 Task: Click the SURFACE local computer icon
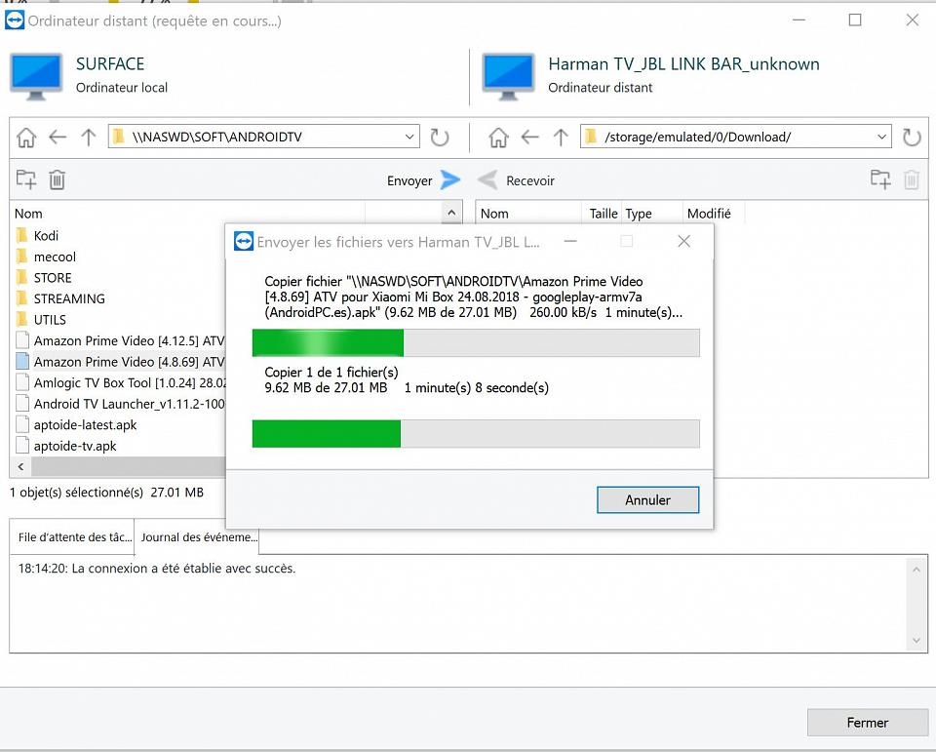36,76
